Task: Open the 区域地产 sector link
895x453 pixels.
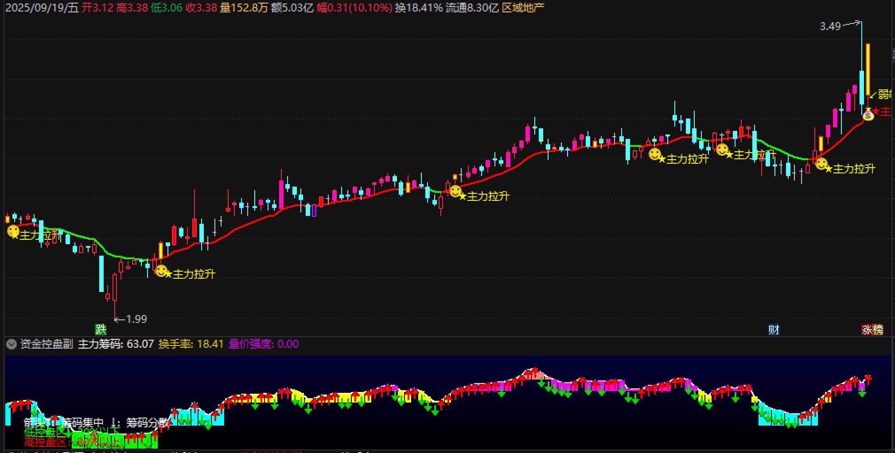Action: click(523, 8)
